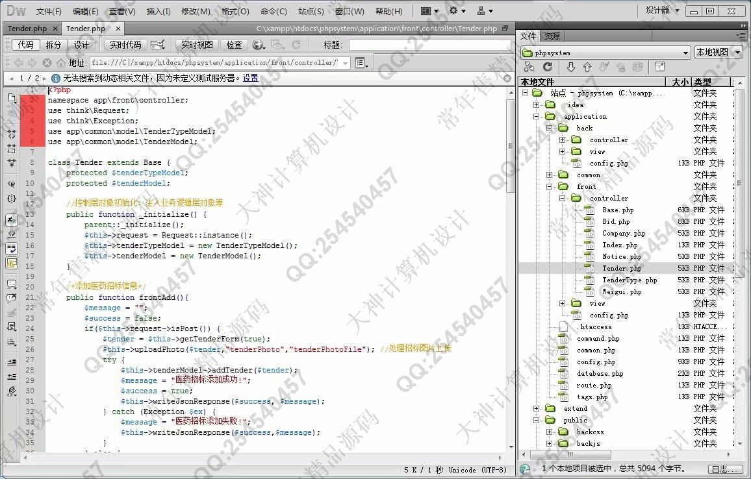
Task: Indent code icon in coding toolbar
Action: (12, 362)
